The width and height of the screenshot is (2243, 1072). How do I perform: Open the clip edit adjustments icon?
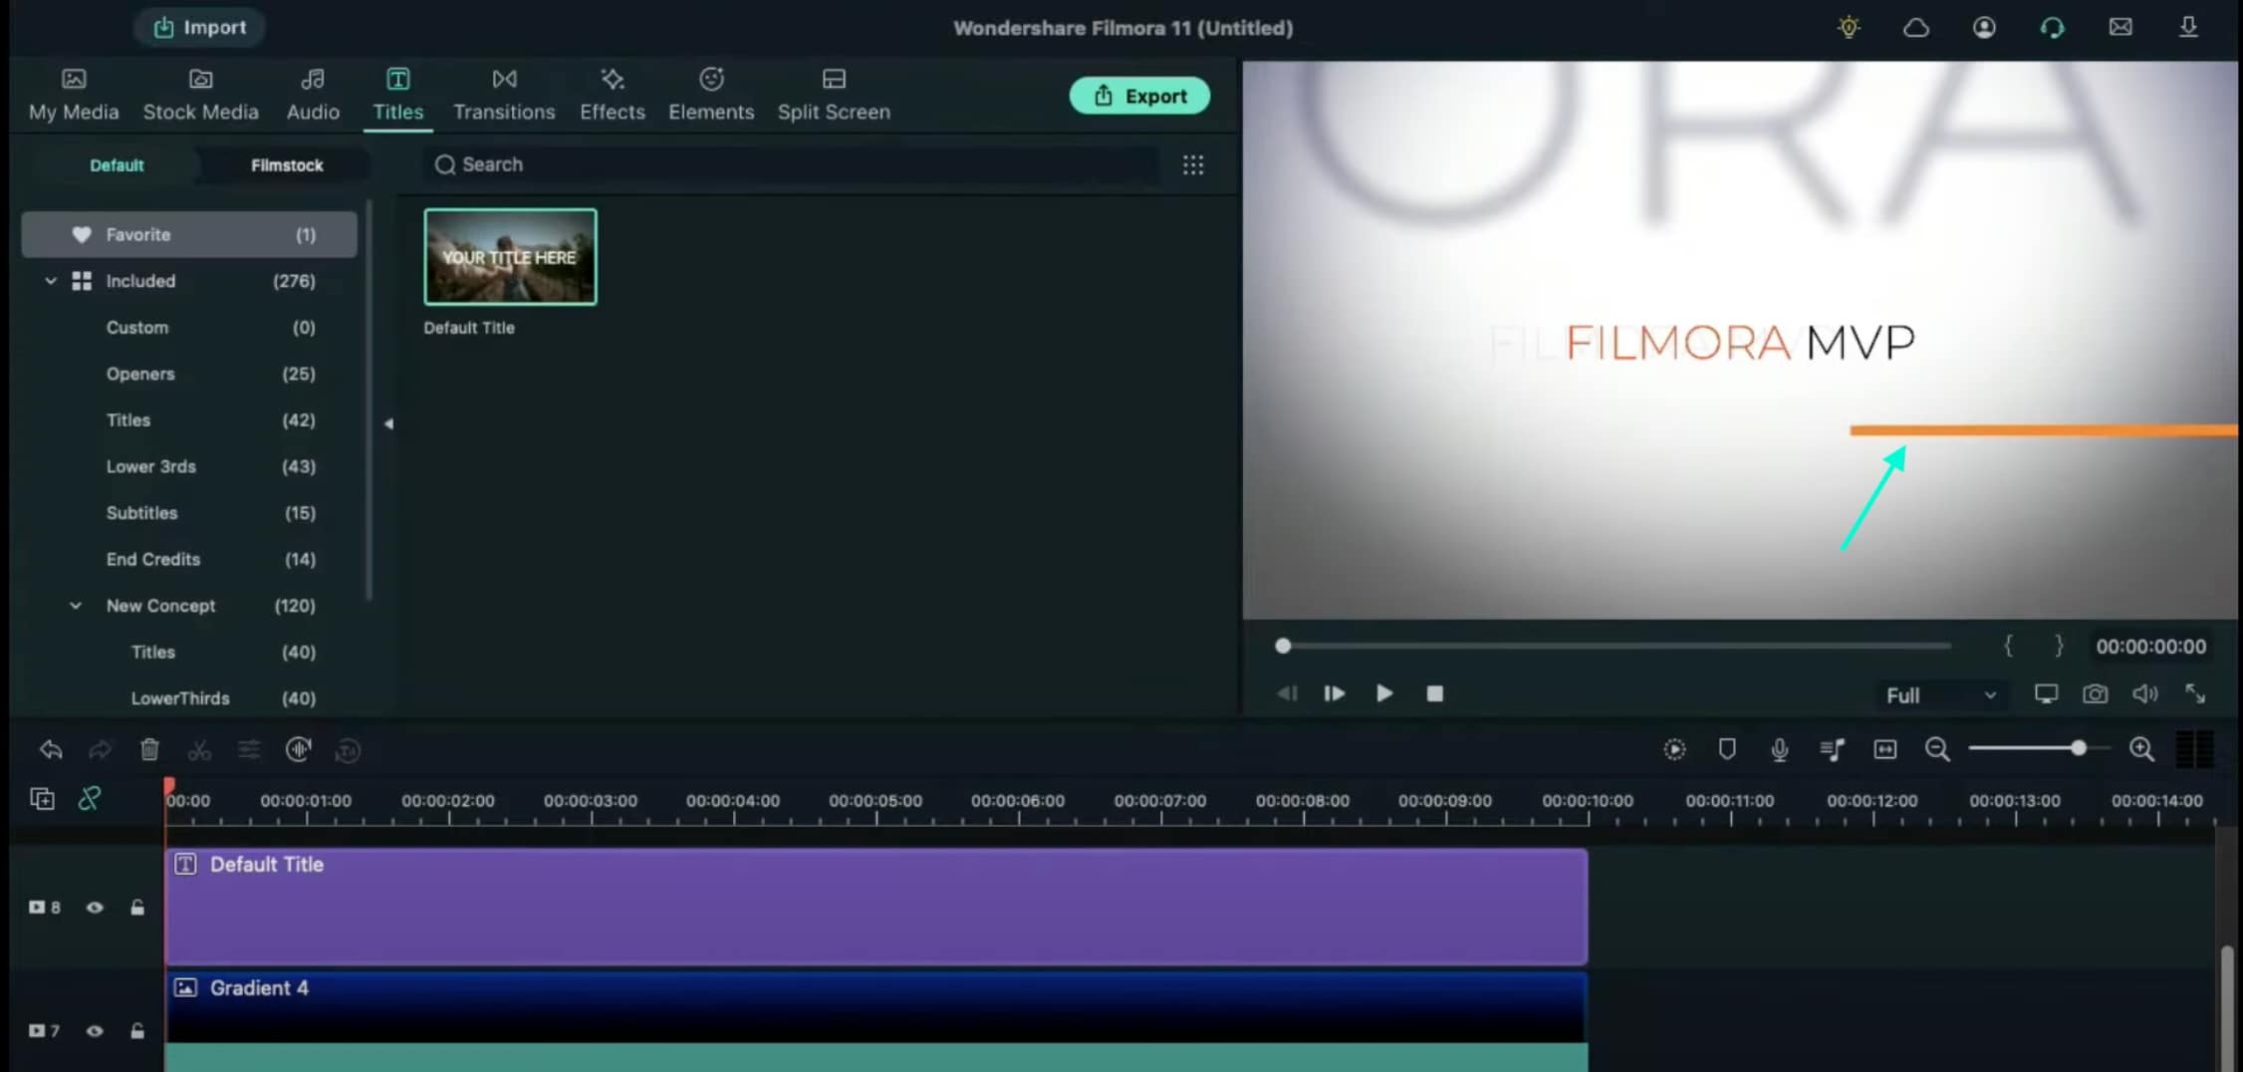249,749
